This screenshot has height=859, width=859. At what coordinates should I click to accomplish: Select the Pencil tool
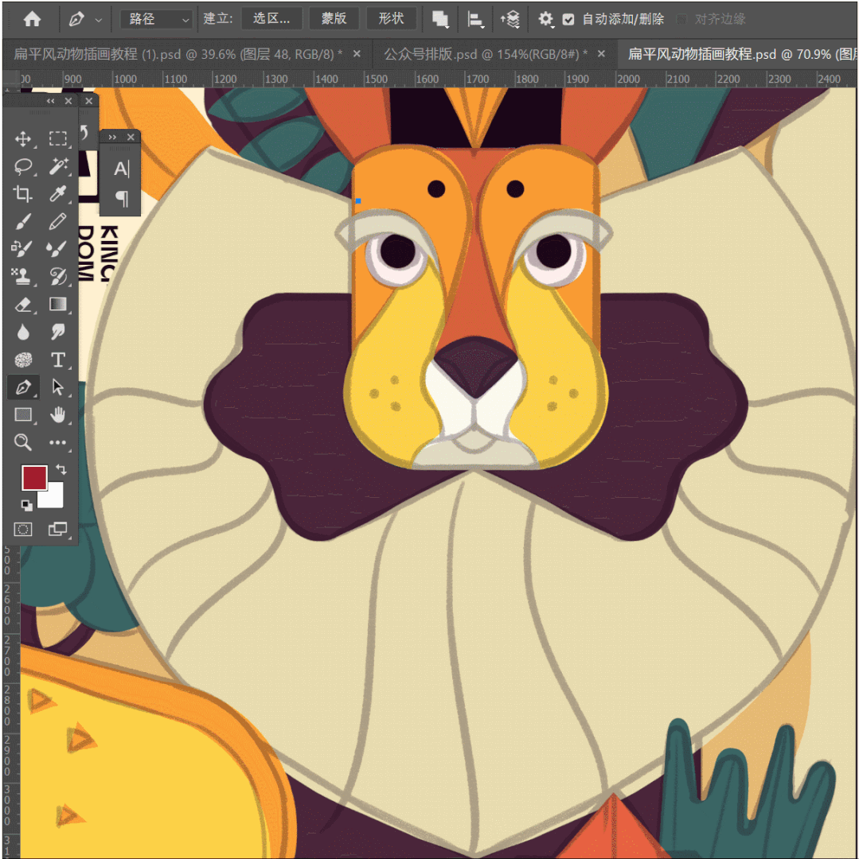click(57, 221)
